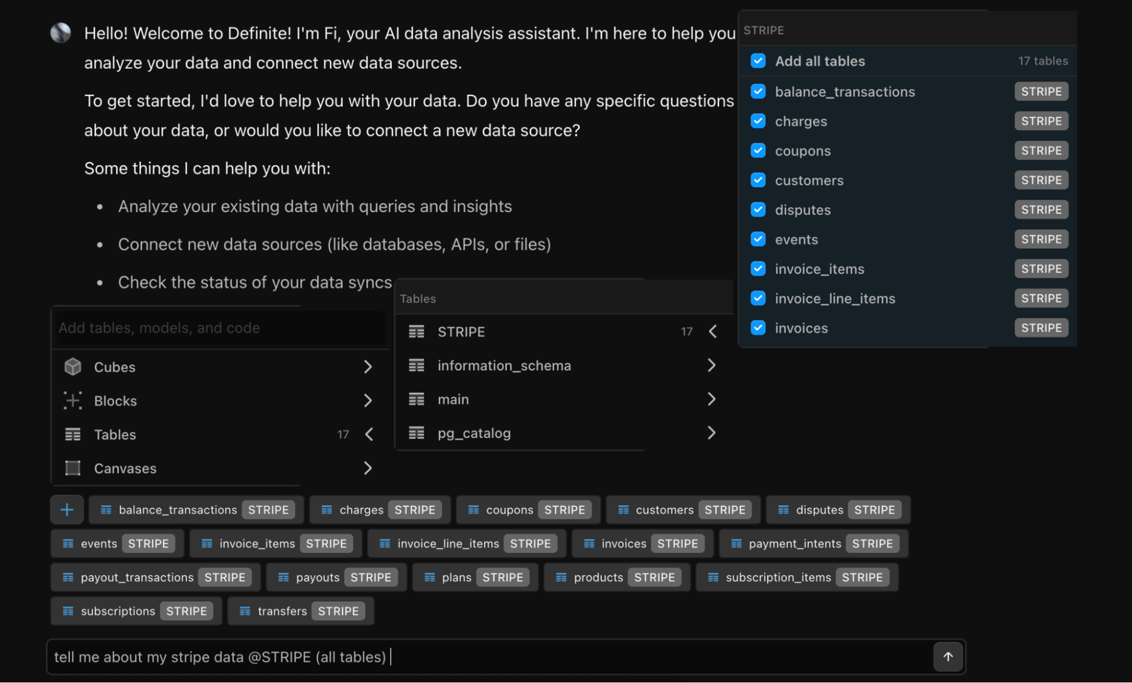Expand the information_schema chevron

click(712, 366)
